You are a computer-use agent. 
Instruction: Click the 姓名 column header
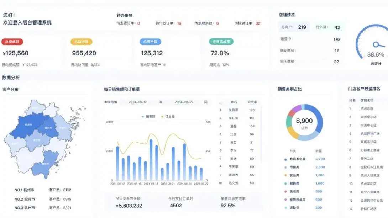234,102
